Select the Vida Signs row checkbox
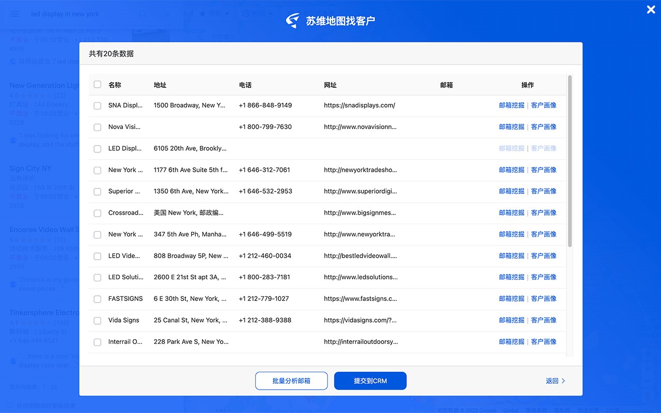Image resolution: width=661 pixels, height=413 pixels. coord(97,321)
